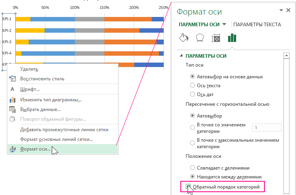This screenshot has width=296, height=195.
Task: Switch to ПАРАМЕТРЫ ОСИ tab label
Action: 199,25
